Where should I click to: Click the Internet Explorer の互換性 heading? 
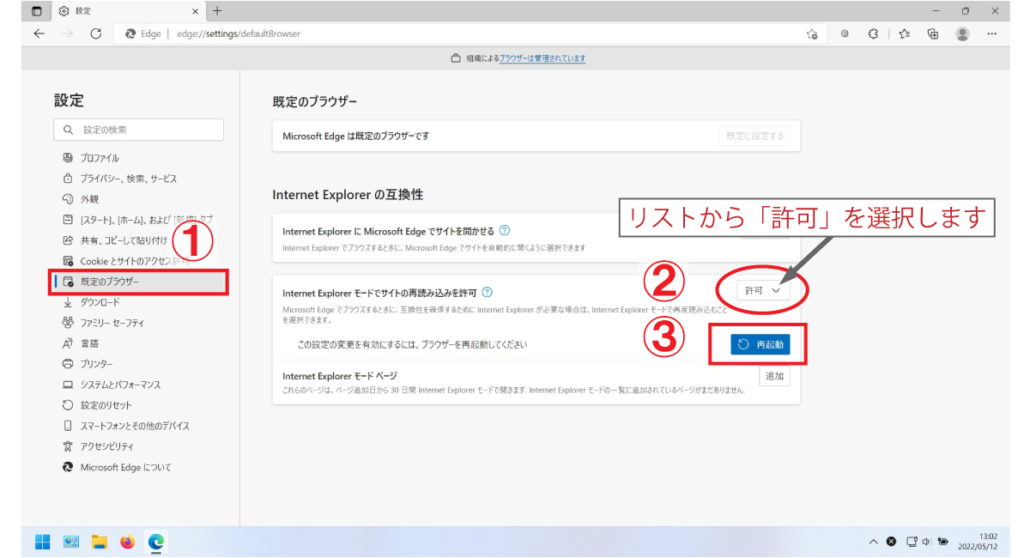[348, 195]
